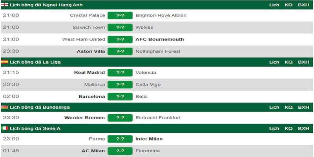314x157 pixels.
Task: Click score button for Barcelona vs Betis
Action: coord(120,97)
